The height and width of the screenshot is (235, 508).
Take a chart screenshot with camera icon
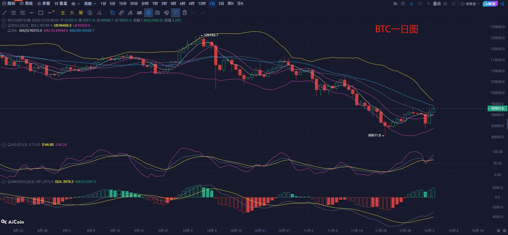pos(403,4)
